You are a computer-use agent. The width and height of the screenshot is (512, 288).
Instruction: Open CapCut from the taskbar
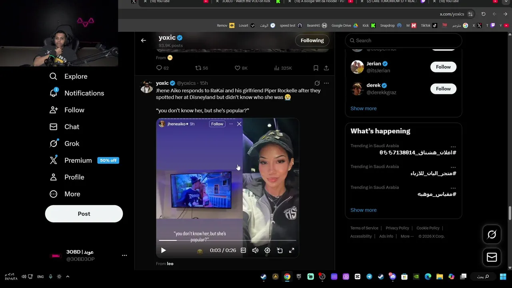click(358, 276)
